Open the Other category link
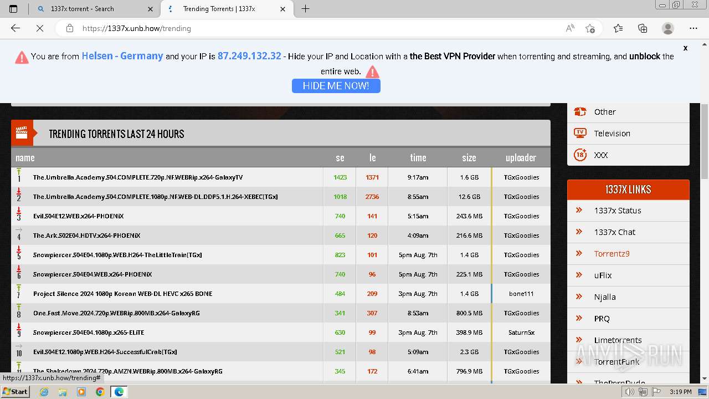 [x=605, y=112]
